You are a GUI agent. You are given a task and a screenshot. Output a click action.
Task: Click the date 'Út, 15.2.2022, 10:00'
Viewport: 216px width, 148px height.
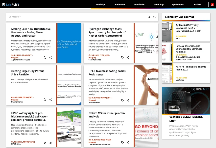coord(100,141)
